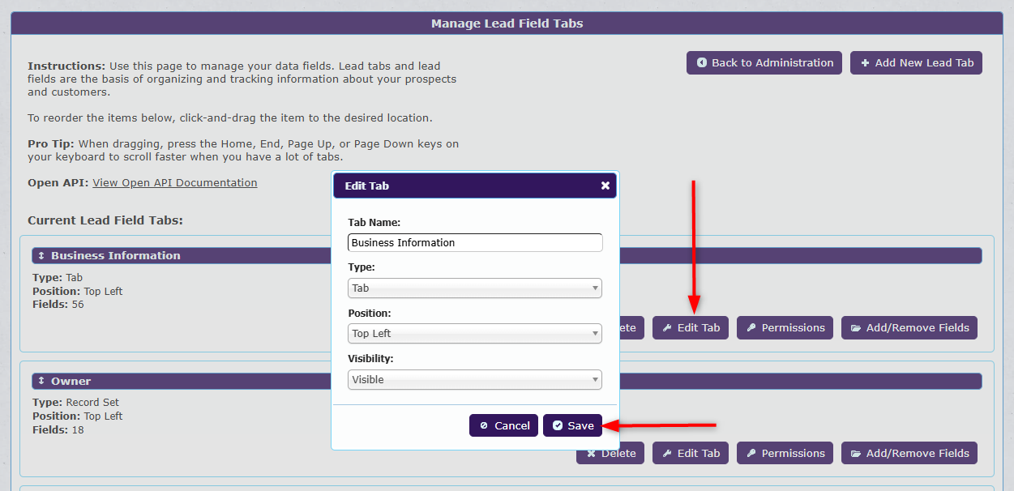Image resolution: width=1014 pixels, height=491 pixels.
Task: Click the plus icon on Add New Lead Tab
Action: [865, 62]
